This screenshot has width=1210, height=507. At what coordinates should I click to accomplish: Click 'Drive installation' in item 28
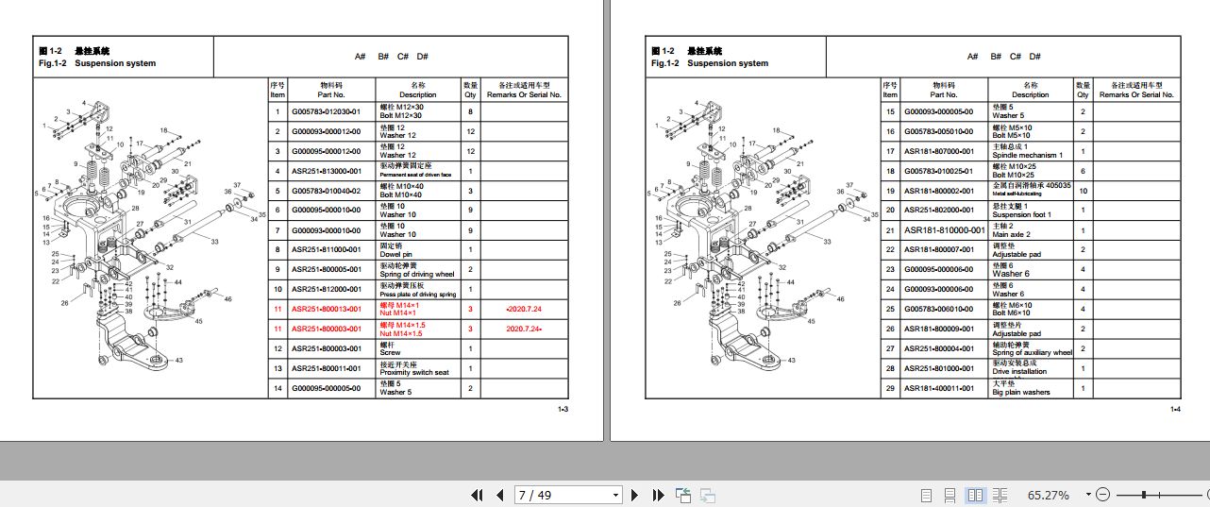coord(1019,373)
